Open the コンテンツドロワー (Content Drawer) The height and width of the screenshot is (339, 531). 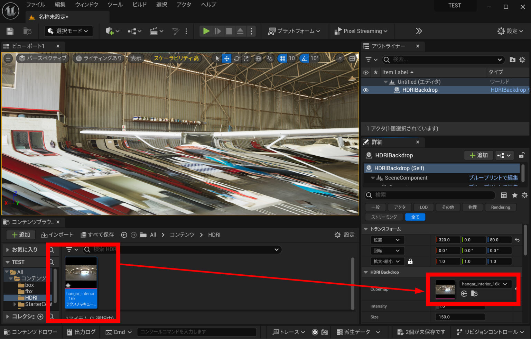tap(30, 332)
